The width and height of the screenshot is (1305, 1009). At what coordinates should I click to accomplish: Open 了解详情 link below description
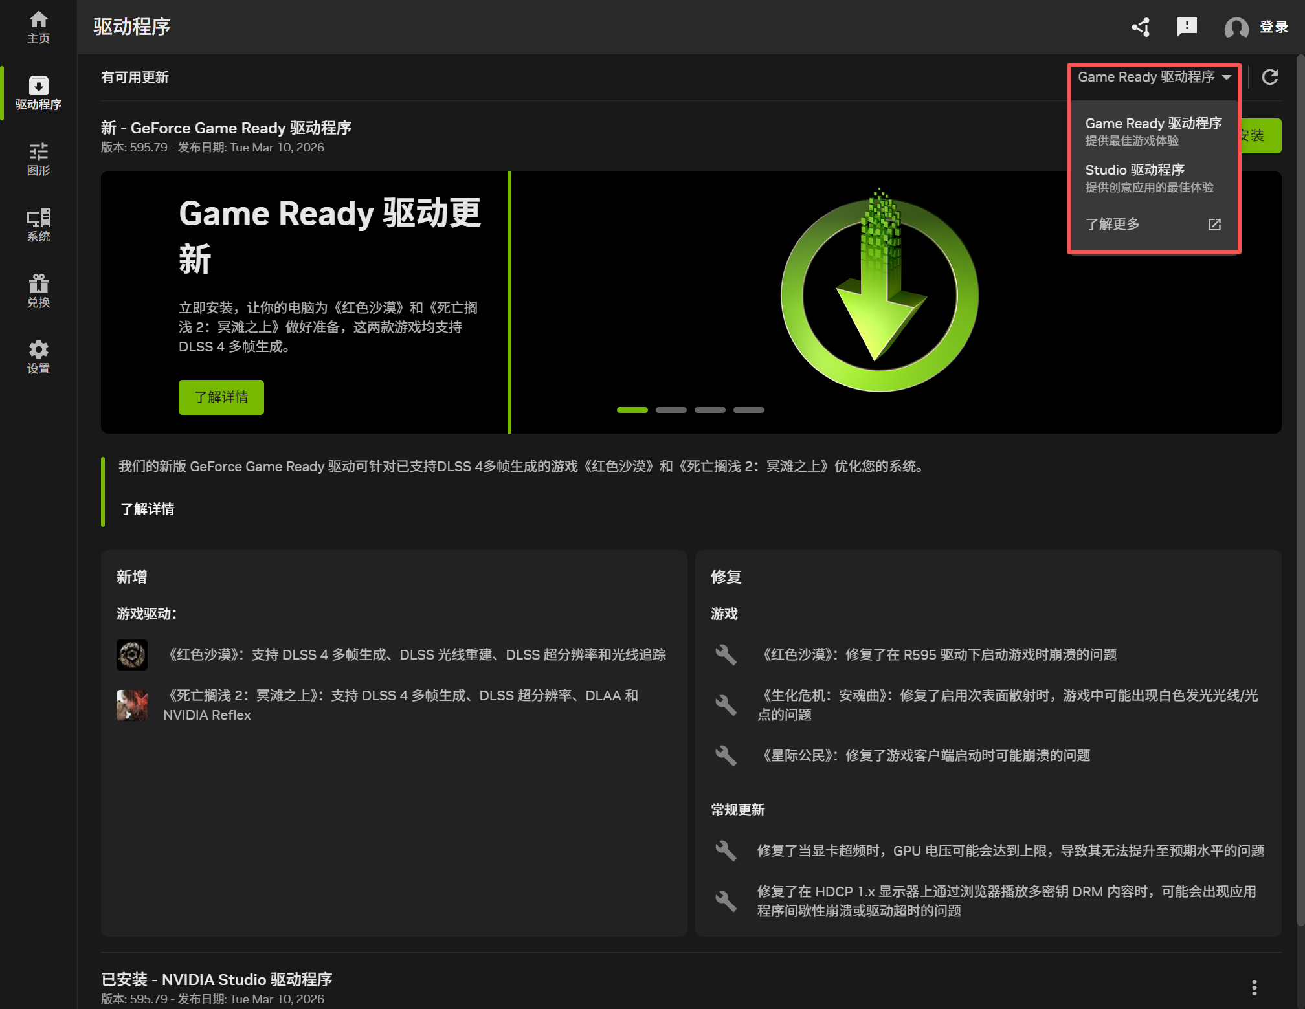tap(148, 509)
